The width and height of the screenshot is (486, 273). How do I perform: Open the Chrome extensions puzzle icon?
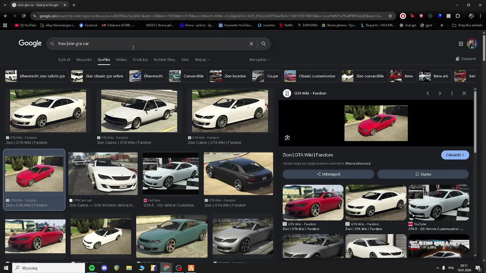click(x=458, y=16)
